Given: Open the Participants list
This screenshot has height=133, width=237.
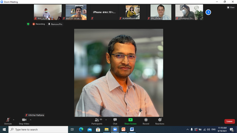Looking at the screenshot, I should click(97, 121).
